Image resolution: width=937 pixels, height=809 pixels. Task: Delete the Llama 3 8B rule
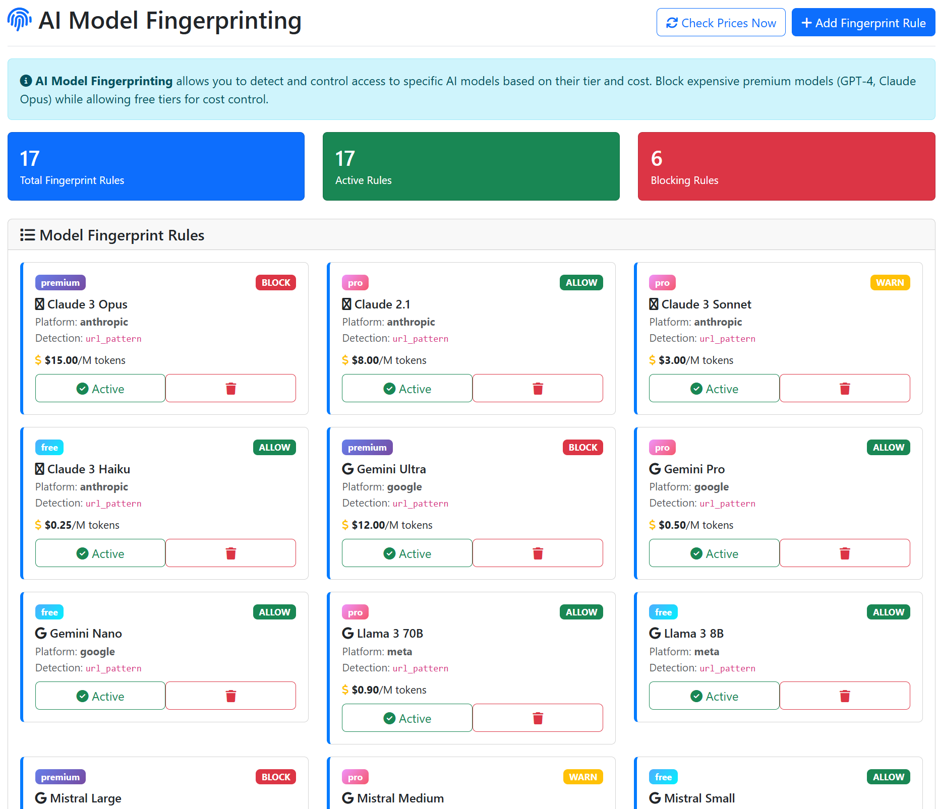pyautogui.click(x=845, y=696)
